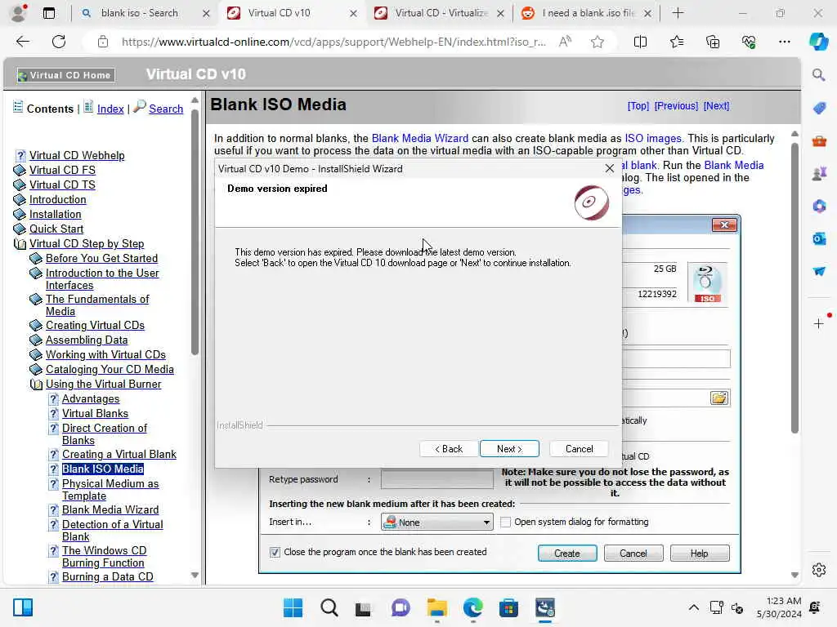Go to [Next] help page
The height and width of the screenshot is (627, 837).
716,105
